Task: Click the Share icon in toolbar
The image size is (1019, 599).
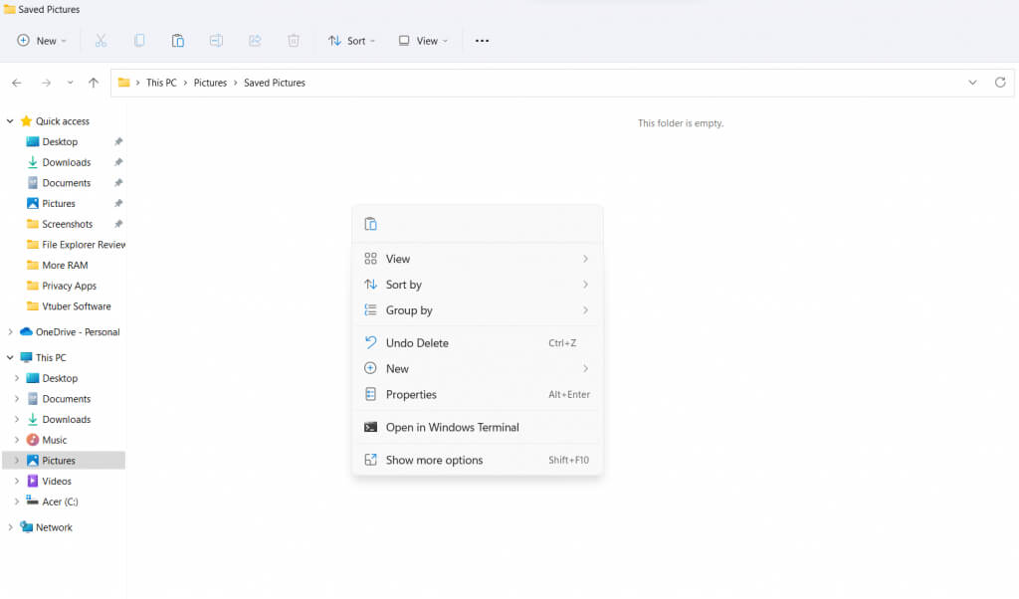Action: click(x=255, y=41)
